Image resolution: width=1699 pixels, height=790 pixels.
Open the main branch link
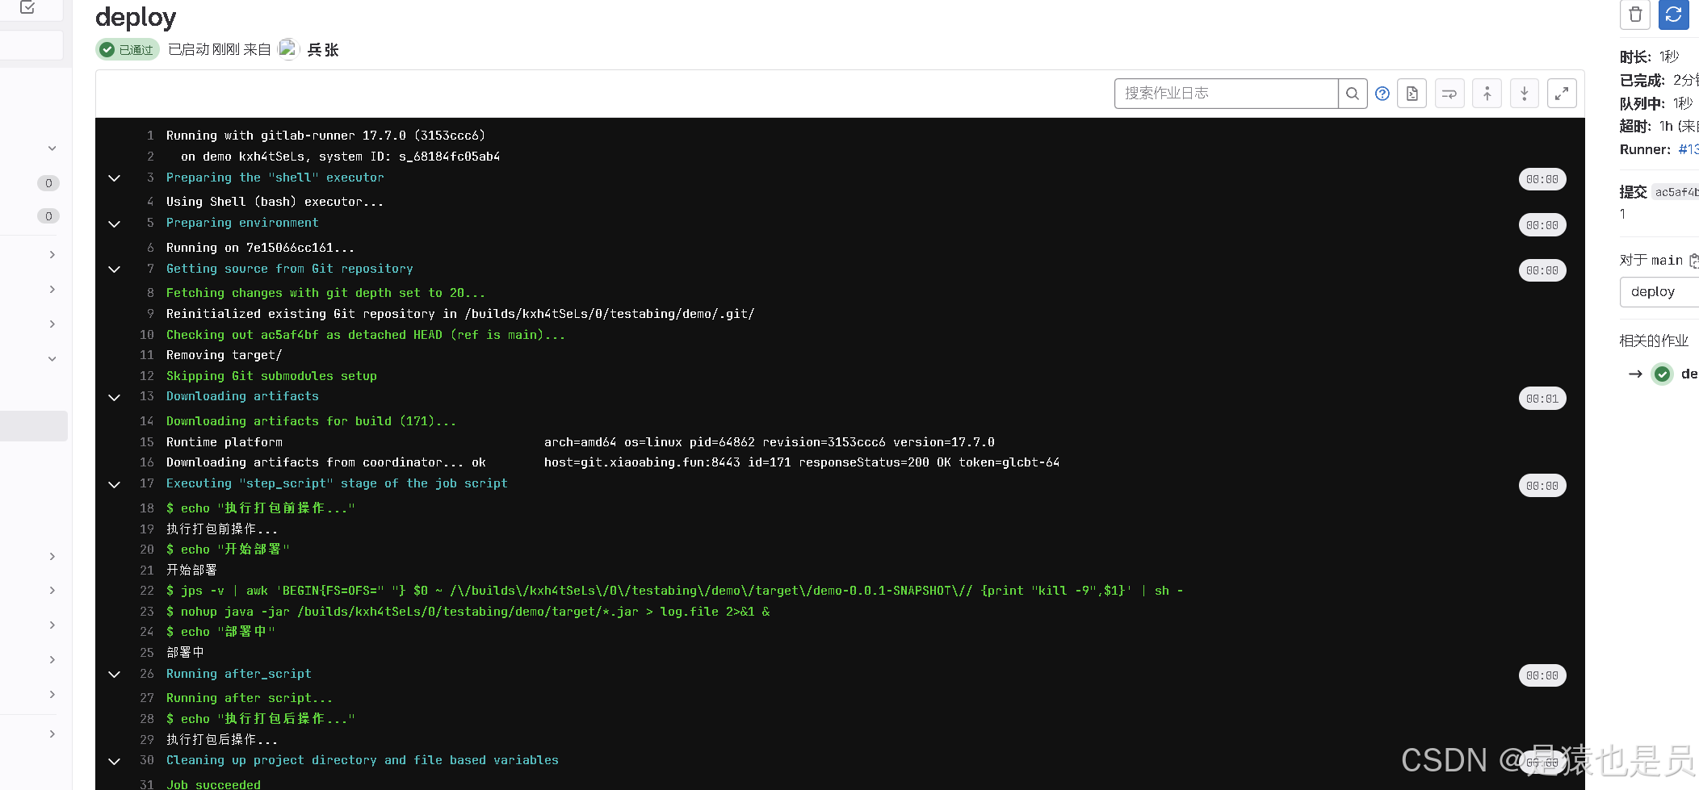pyautogui.click(x=1667, y=260)
